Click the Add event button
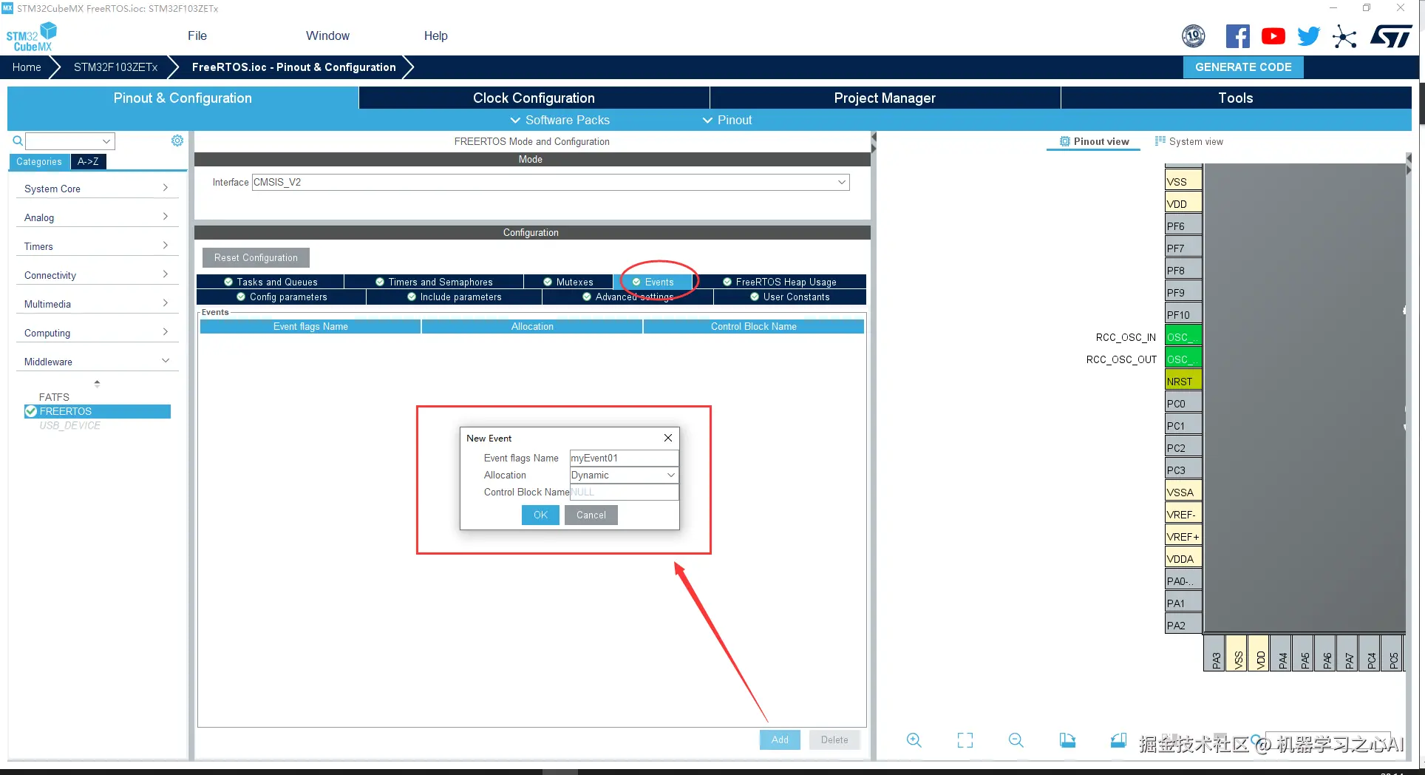Screen dimensions: 1425x775 click(x=780, y=740)
